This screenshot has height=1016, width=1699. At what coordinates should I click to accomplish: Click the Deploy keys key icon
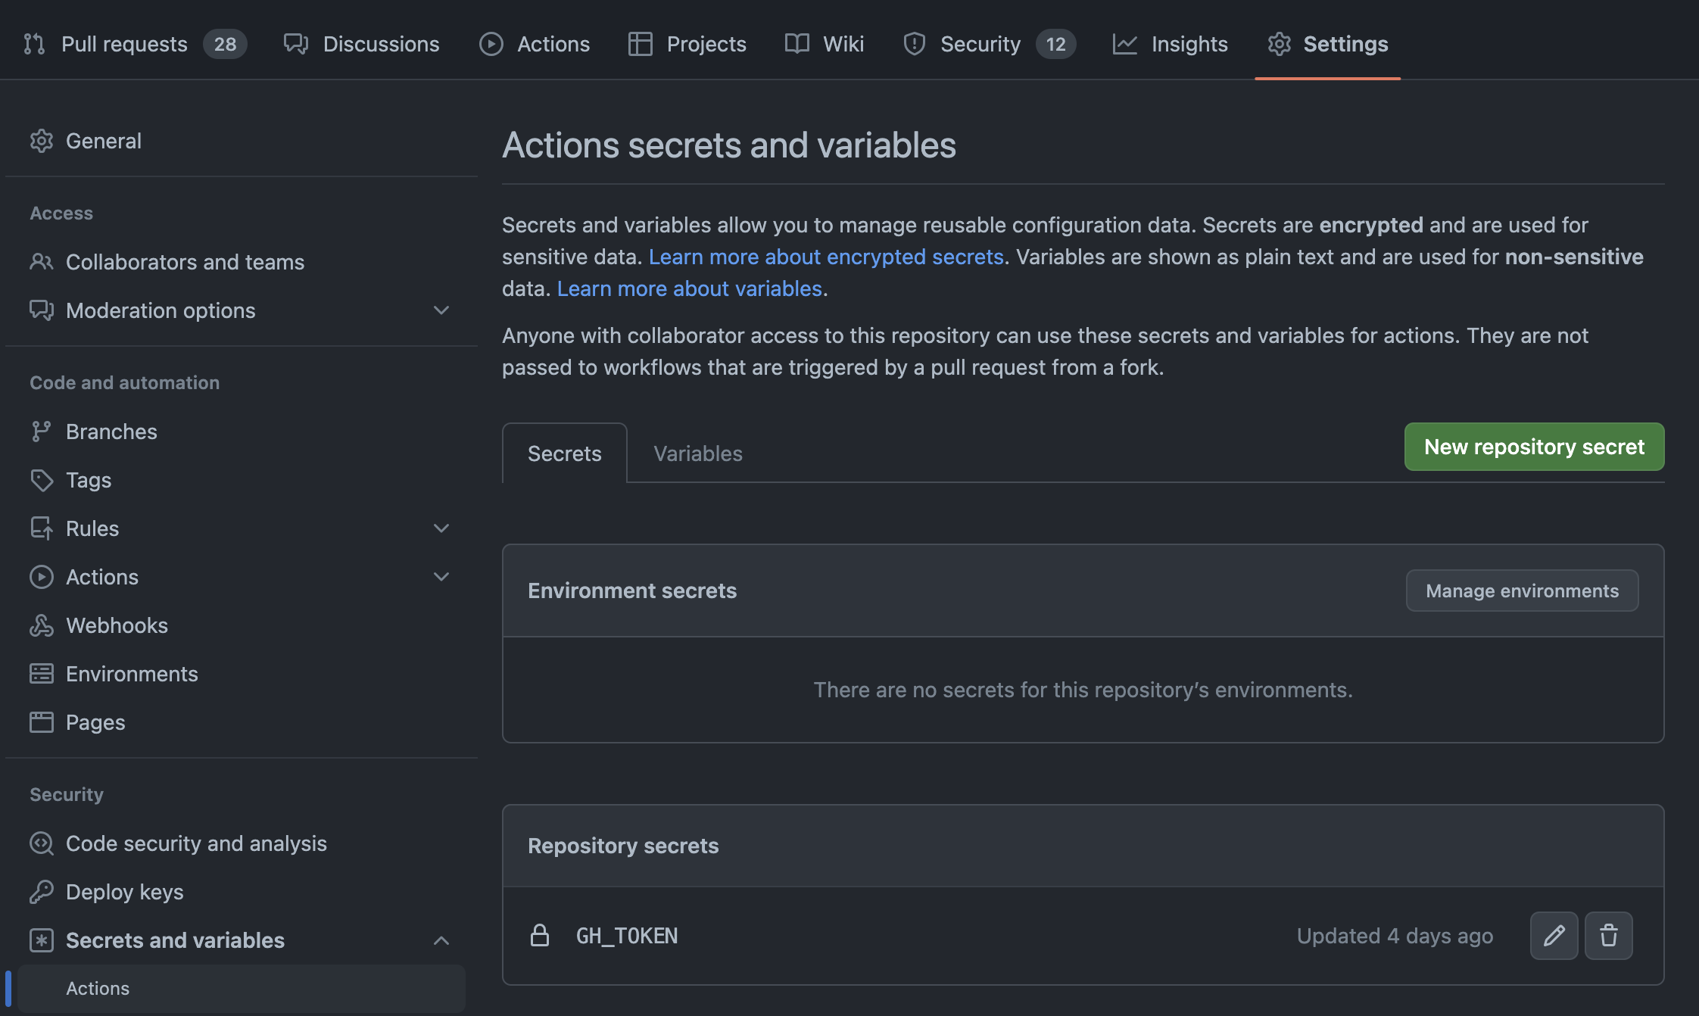[42, 892]
